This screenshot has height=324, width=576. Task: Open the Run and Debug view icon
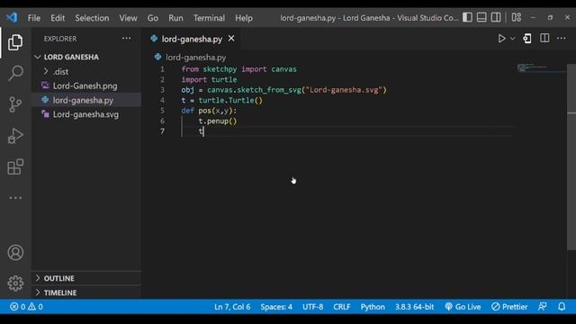pos(15,136)
